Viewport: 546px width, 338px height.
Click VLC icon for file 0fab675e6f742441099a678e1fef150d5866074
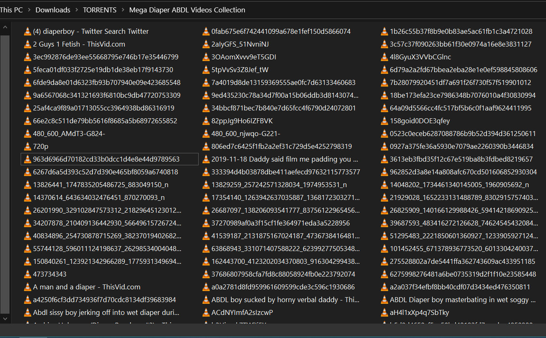point(206,31)
